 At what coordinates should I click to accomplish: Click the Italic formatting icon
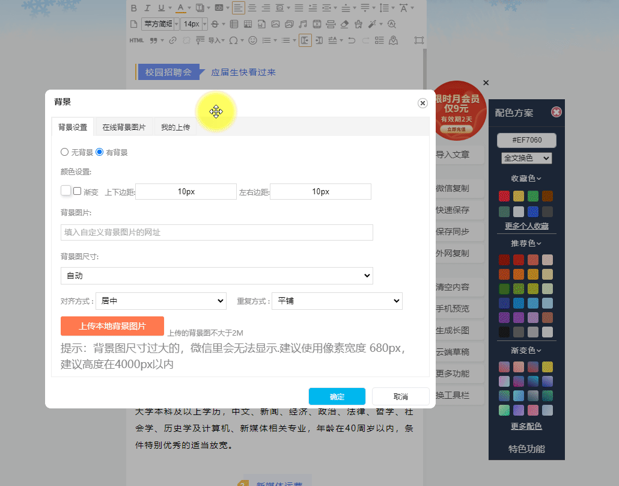click(147, 8)
